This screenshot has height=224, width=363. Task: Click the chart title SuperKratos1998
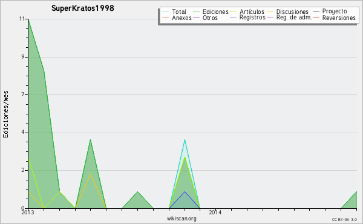(83, 8)
